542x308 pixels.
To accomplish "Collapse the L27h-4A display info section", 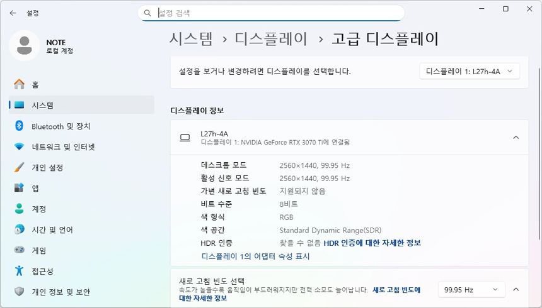I will 516,137.
